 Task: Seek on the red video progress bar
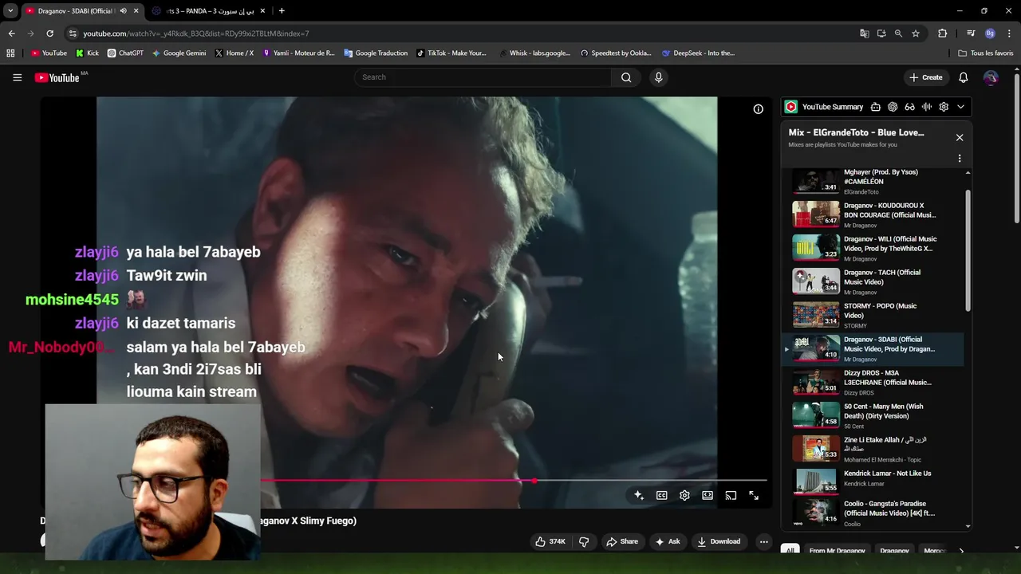click(514, 481)
